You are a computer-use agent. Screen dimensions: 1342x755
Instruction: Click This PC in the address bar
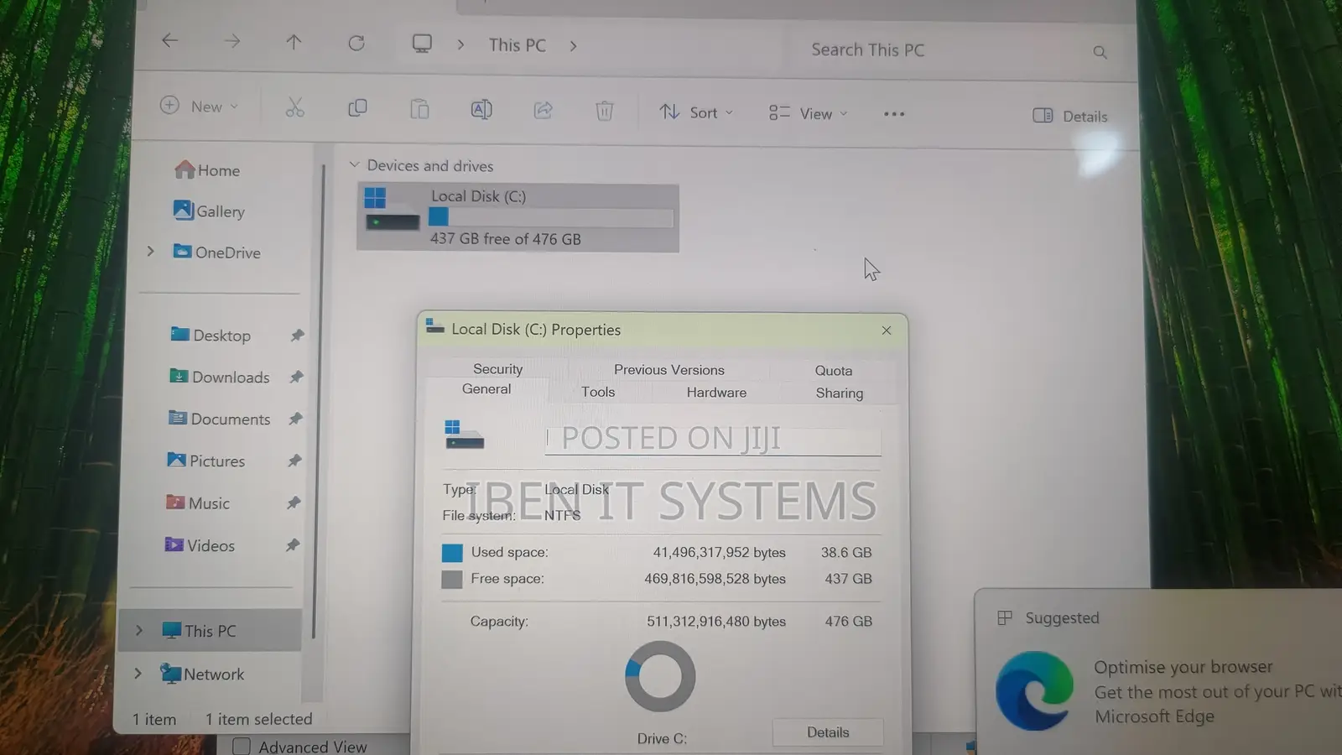point(518,45)
